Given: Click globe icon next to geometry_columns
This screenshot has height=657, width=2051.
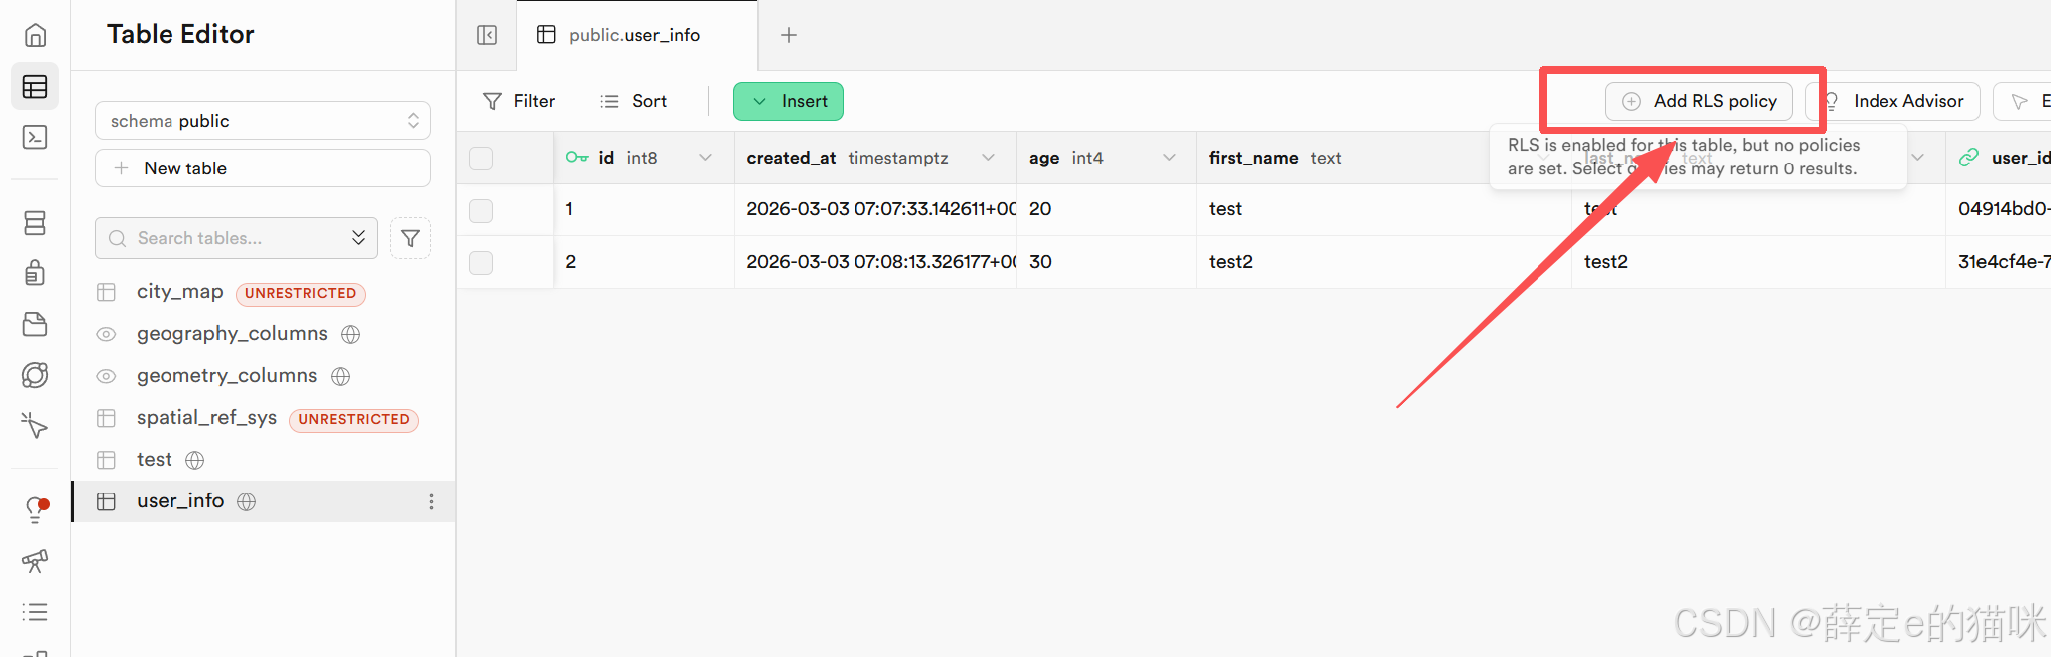Looking at the screenshot, I should point(340,376).
